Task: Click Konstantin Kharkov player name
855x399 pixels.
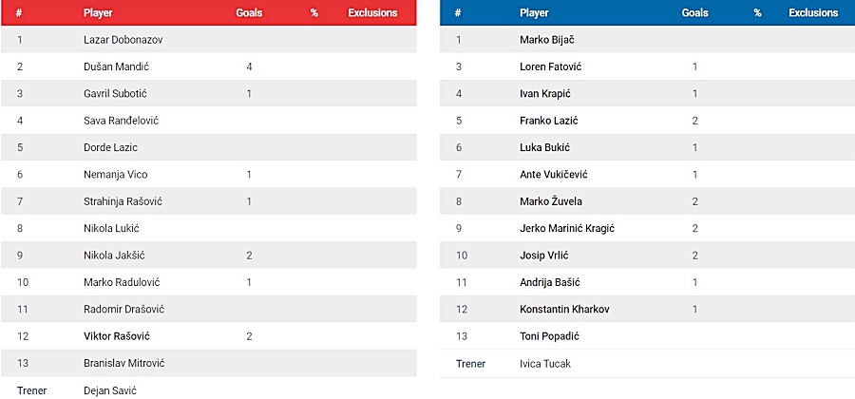Action: point(564,310)
